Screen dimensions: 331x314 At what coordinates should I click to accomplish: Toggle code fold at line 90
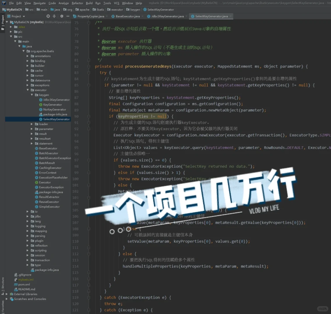click(x=89, y=116)
